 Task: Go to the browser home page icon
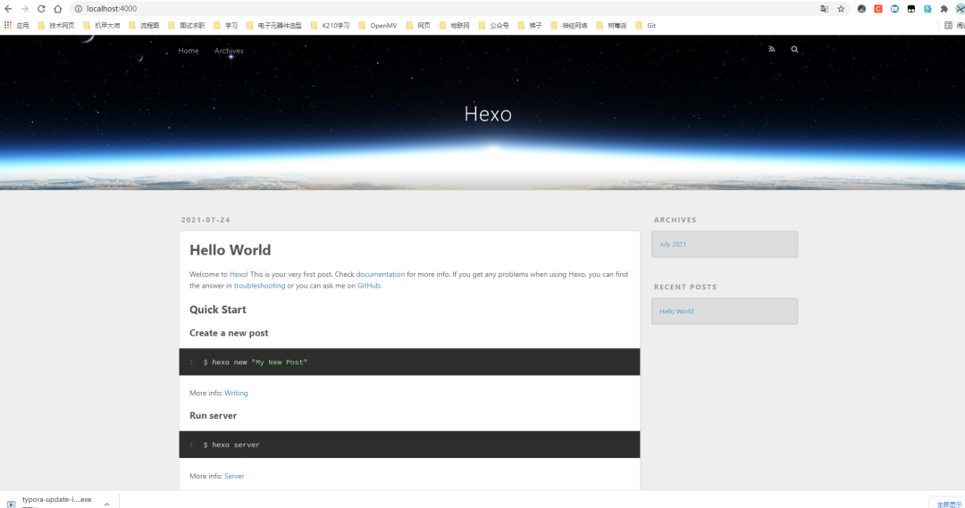[x=58, y=9]
